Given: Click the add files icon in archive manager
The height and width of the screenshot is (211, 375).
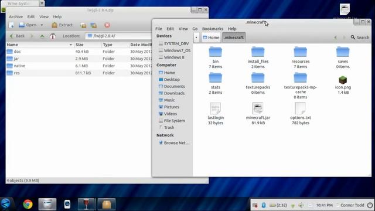Looking at the screenshot, I should point(83,25).
